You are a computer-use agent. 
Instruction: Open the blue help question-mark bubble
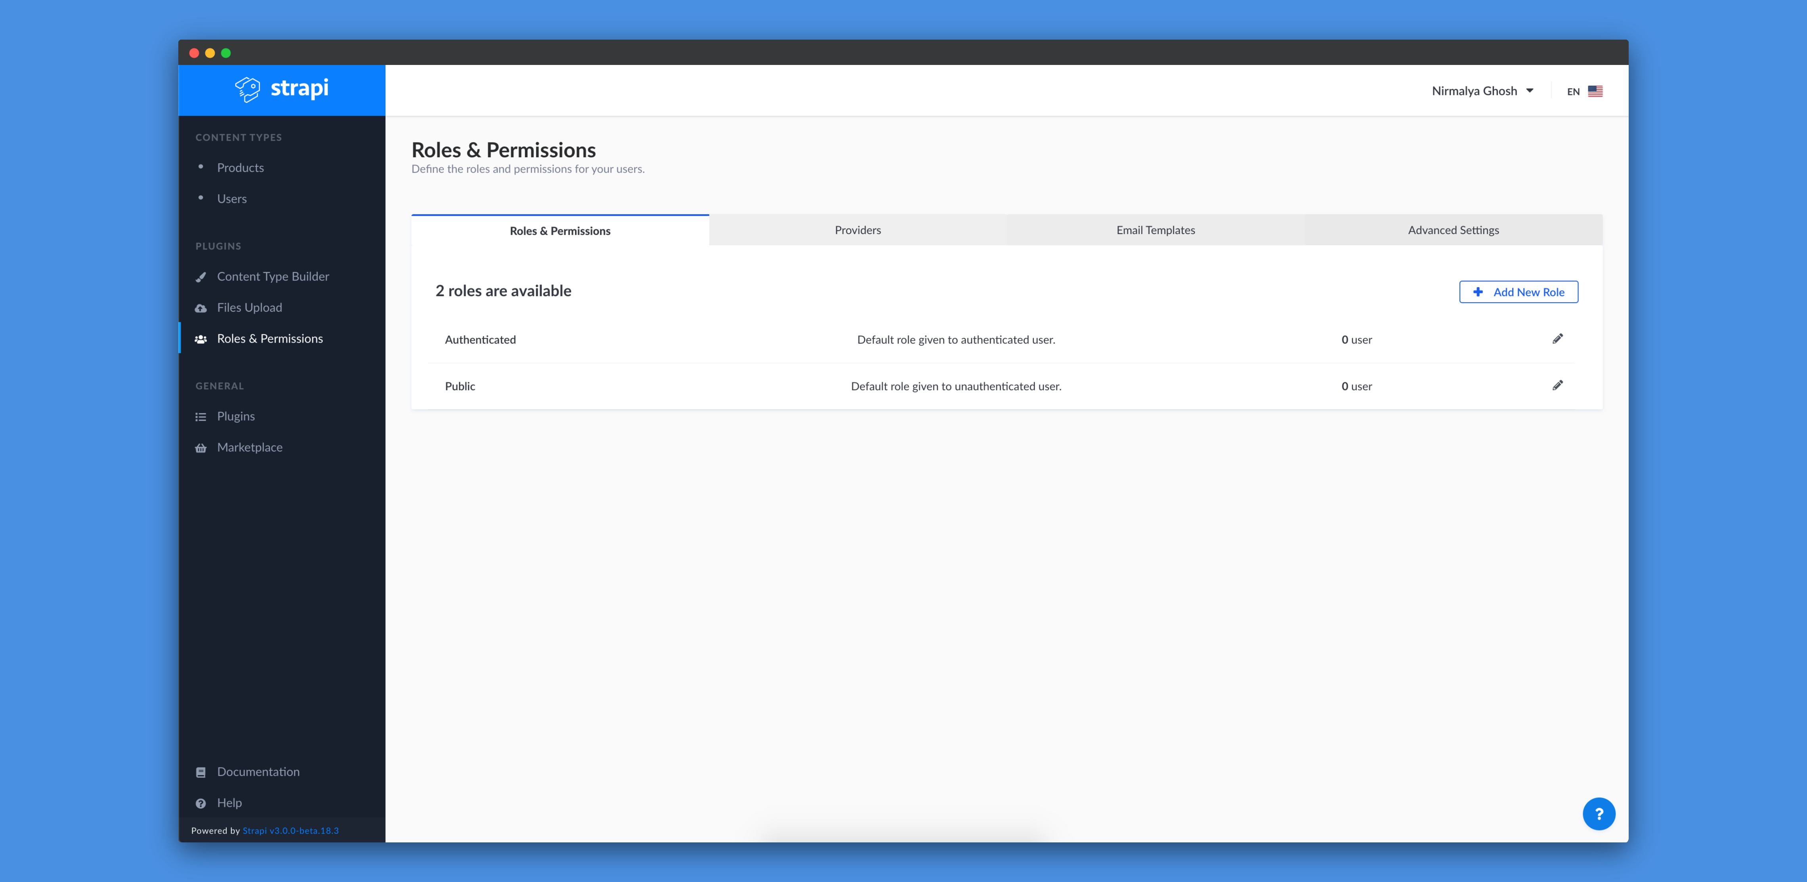click(x=1599, y=813)
